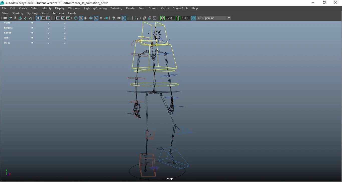The height and width of the screenshot is (182, 342).
Task: Select the wireframe shading icon
Action: pyautogui.click(x=76, y=18)
